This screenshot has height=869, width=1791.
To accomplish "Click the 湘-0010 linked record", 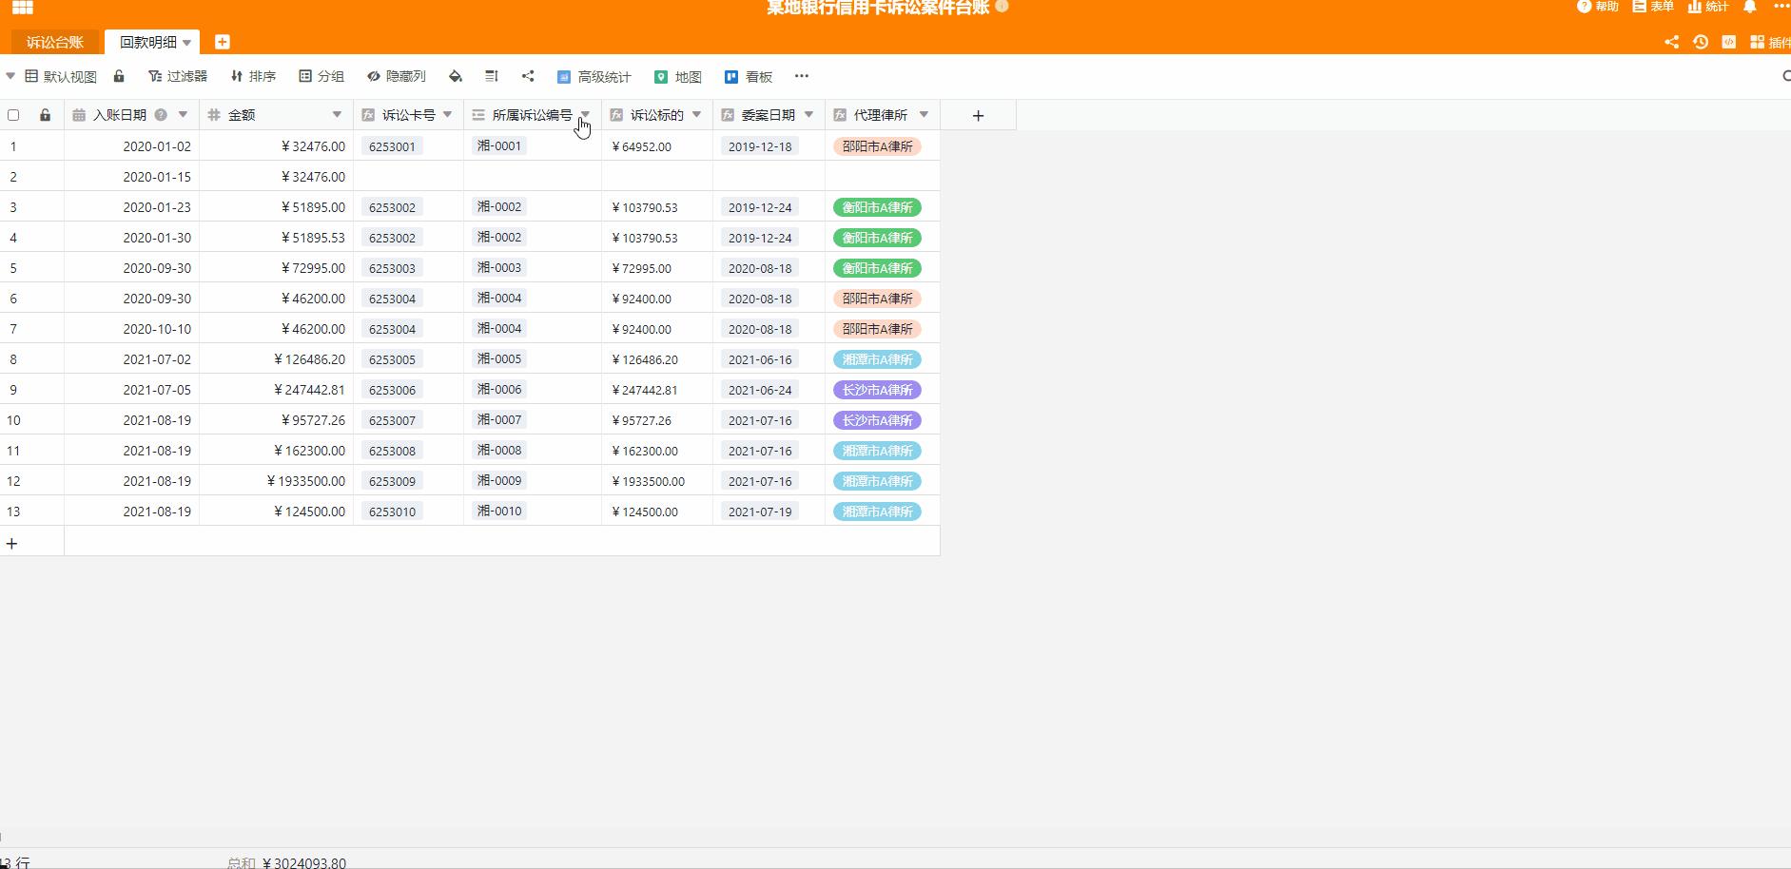I will [499, 511].
